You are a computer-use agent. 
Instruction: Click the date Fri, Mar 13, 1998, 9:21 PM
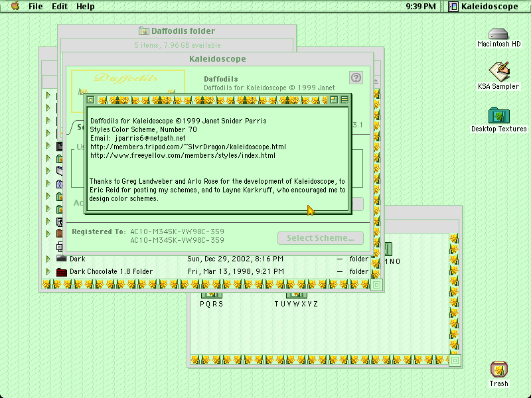236,271
